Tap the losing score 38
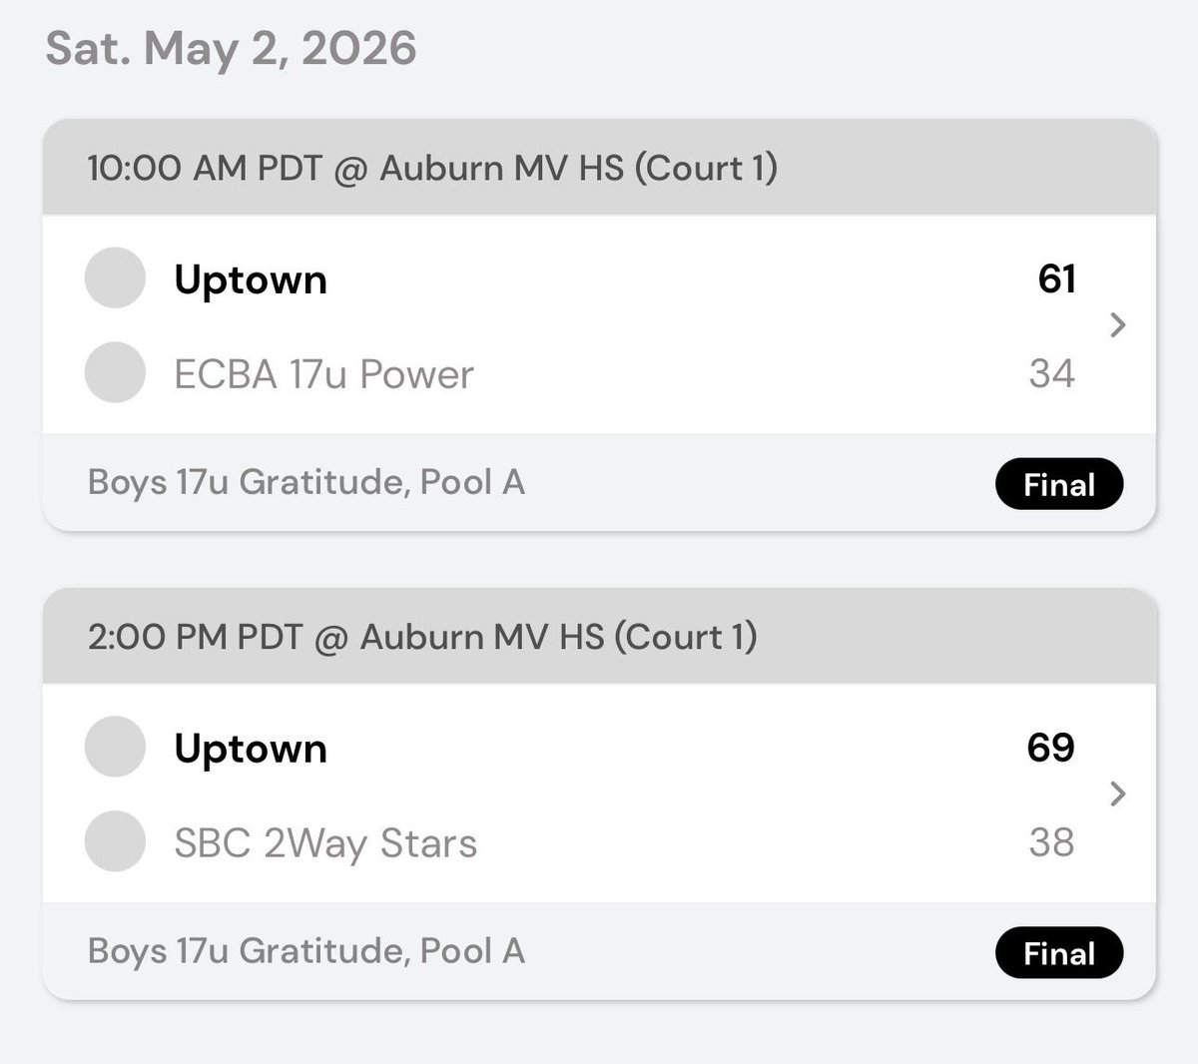 click(x=1051, y=842)
